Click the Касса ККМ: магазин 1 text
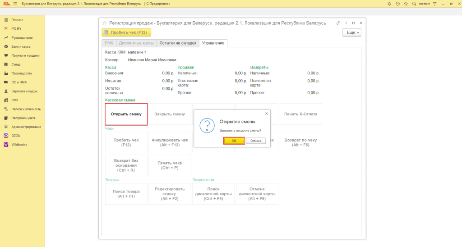This screenshot has height=247, width=462. tap(125, 52)
